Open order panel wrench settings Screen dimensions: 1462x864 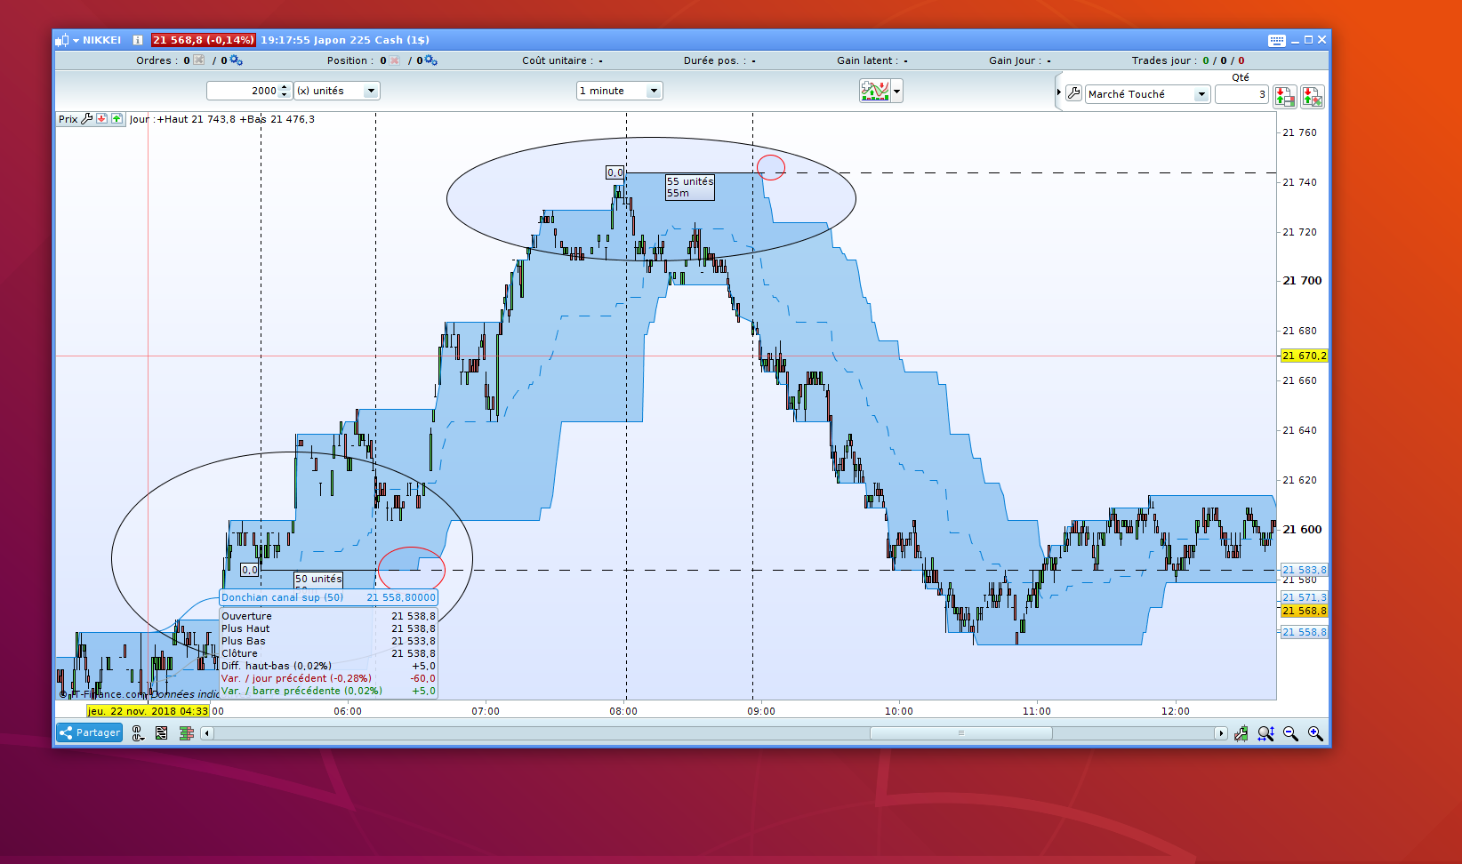coord(1073,93)
